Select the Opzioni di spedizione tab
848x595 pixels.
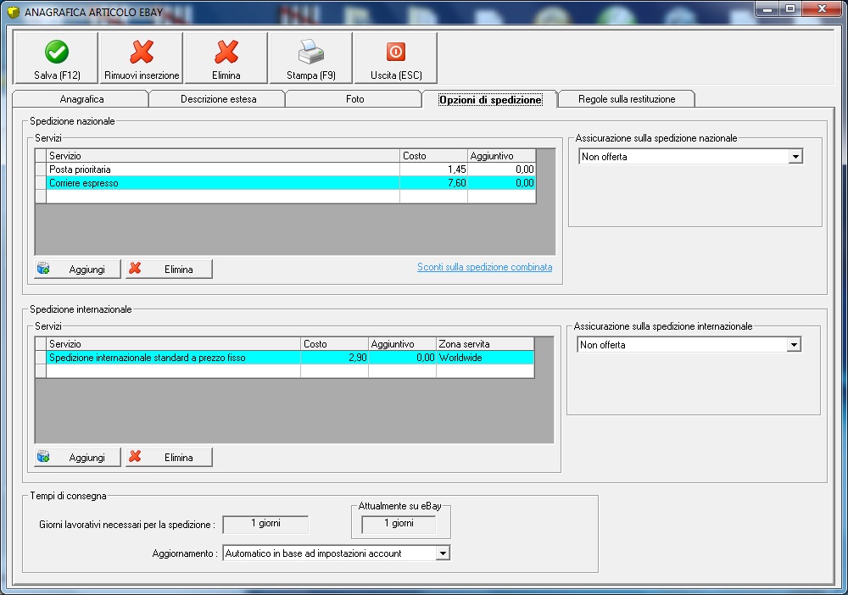coord(490,99)
